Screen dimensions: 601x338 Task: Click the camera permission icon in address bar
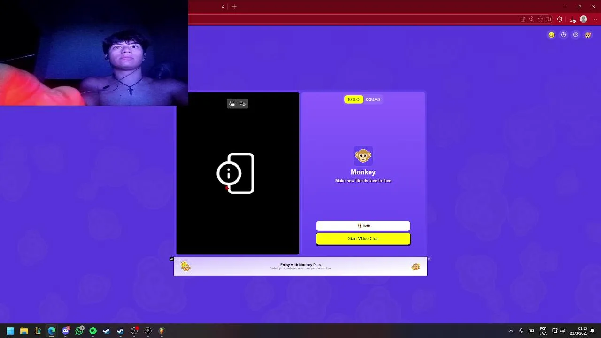pos(548,19)
